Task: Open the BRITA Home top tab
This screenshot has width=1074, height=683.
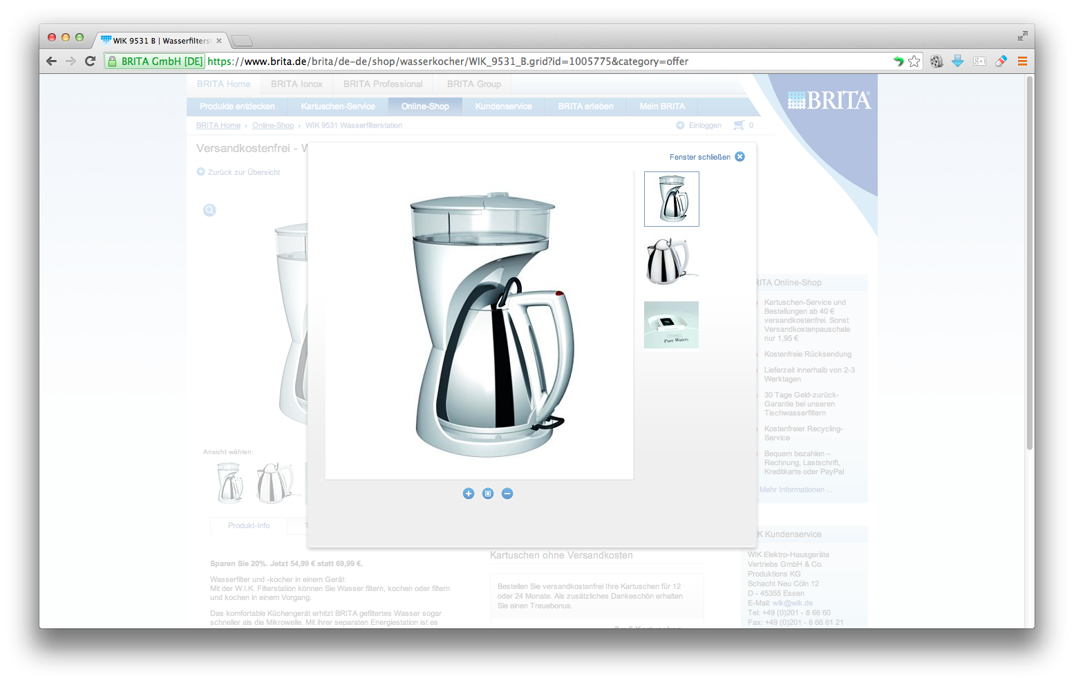Action: (x=223, y=84)
